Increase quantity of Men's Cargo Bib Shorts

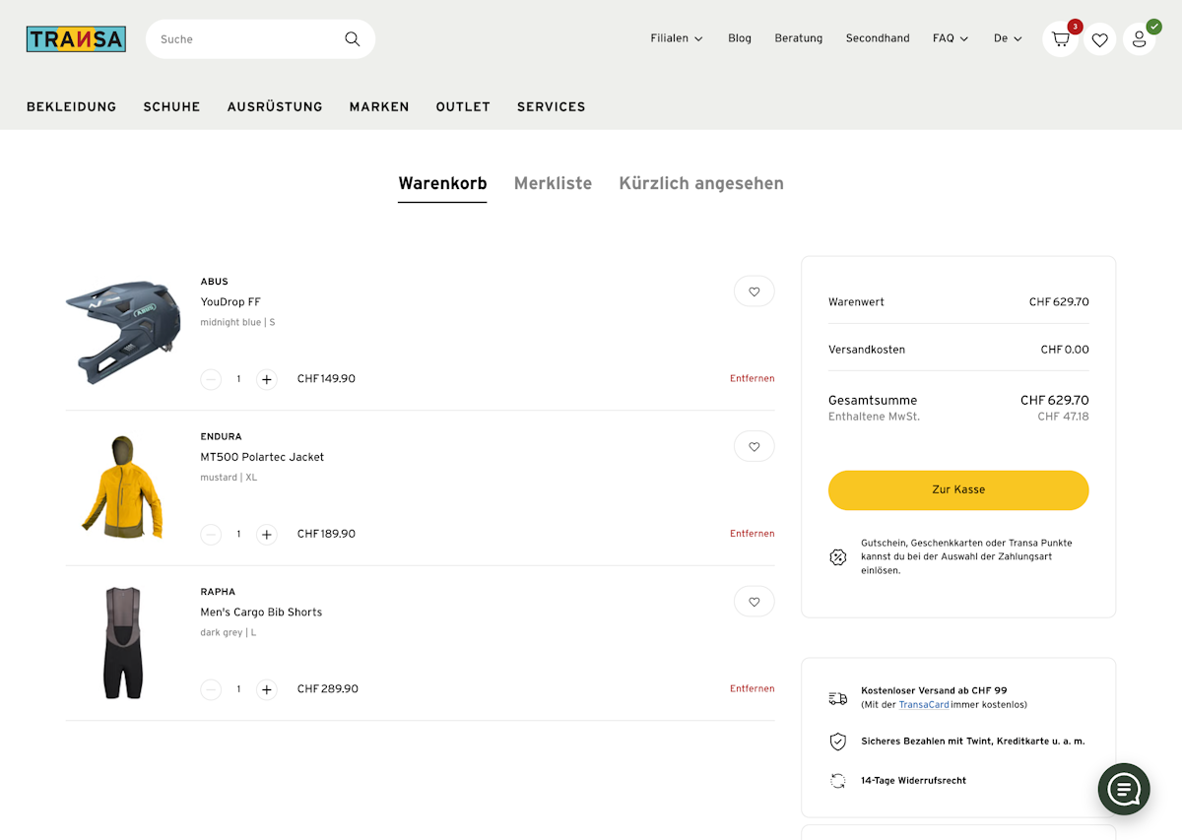[x=267, y=689]
